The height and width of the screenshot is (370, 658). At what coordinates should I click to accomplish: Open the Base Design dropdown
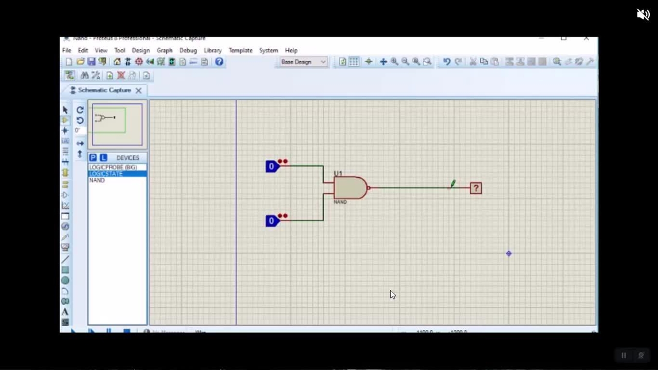pos(303,62)
